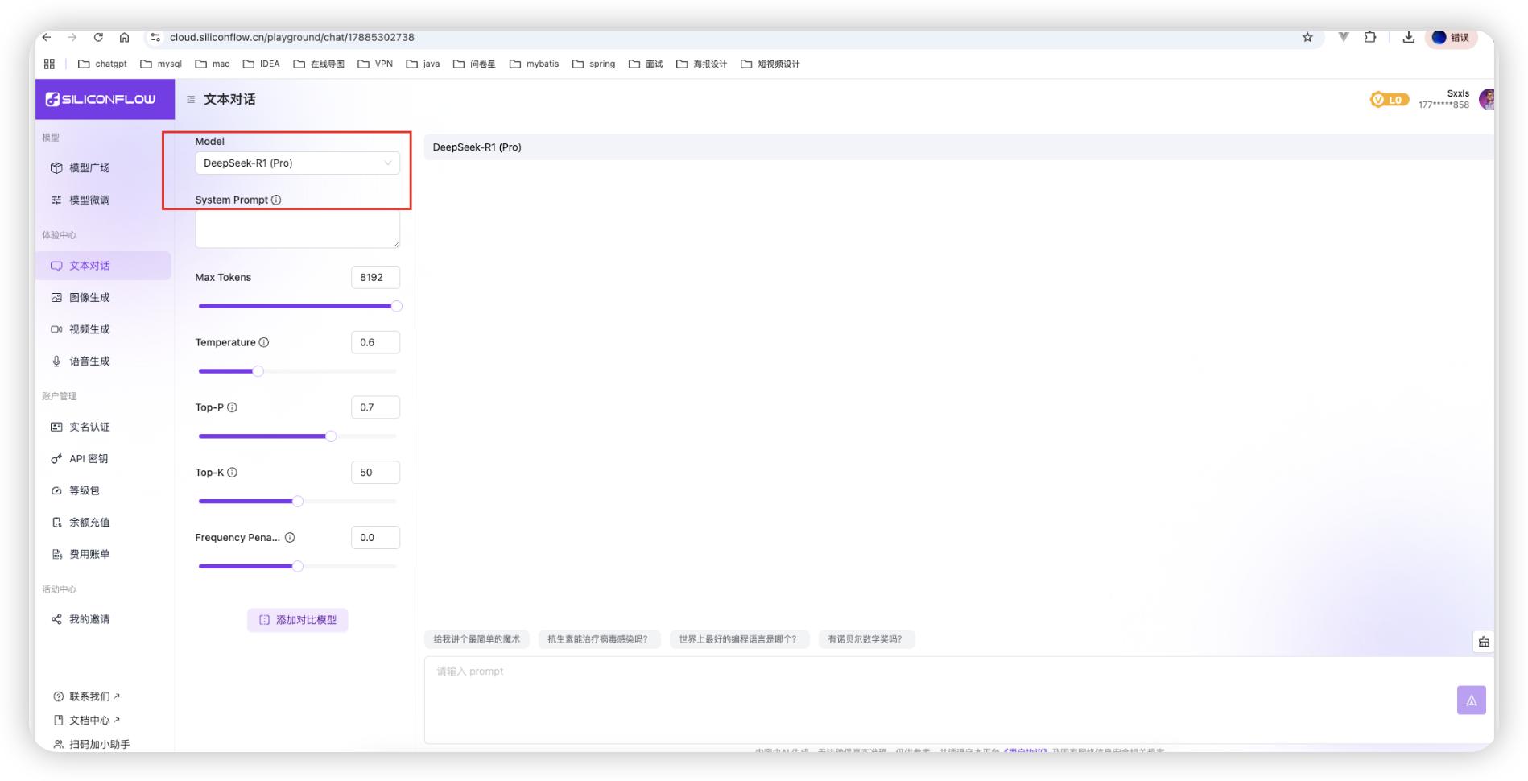The height and width of the screenshot is (781, 1528).
Task: Open the java bookmark folder
Action: pos(423,64)
